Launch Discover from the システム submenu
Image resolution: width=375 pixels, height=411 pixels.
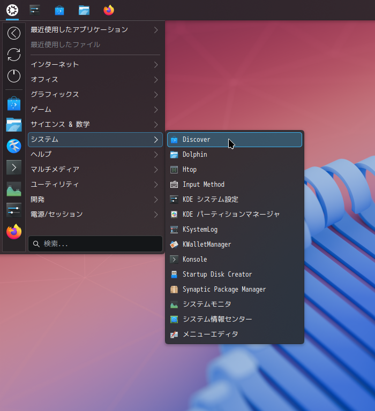pos(235,140)
